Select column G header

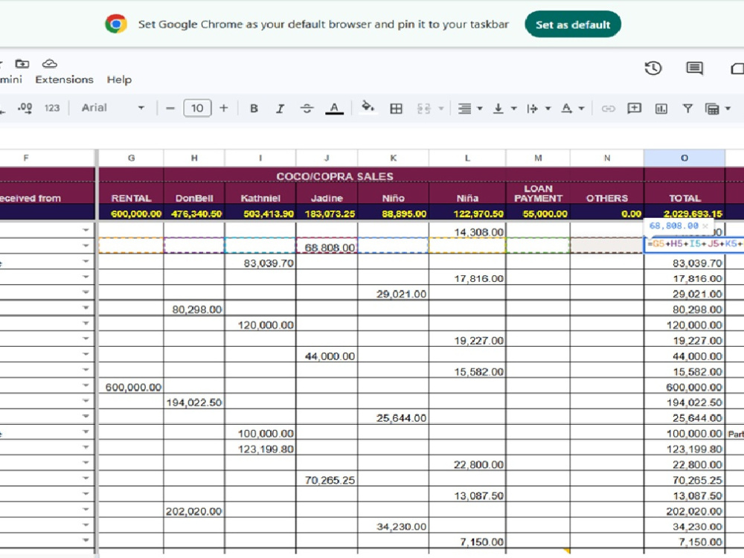point(131,158)
